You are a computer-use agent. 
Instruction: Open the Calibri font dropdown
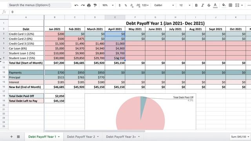pyautogui.click(x=164, y=5)
